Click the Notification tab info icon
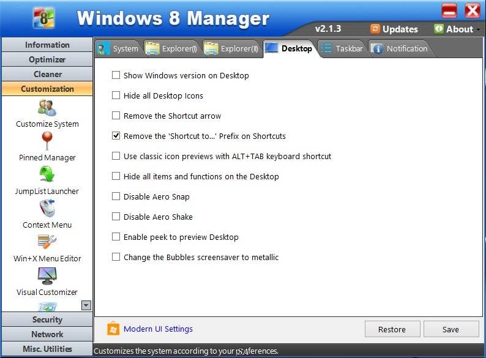486x358 pixels. click(x=377, y=49)
